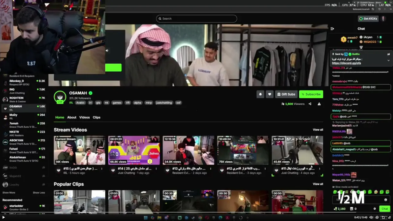The image size is (393, 221).
Task: Open options menu for video #15
Action: coord(102,169)
